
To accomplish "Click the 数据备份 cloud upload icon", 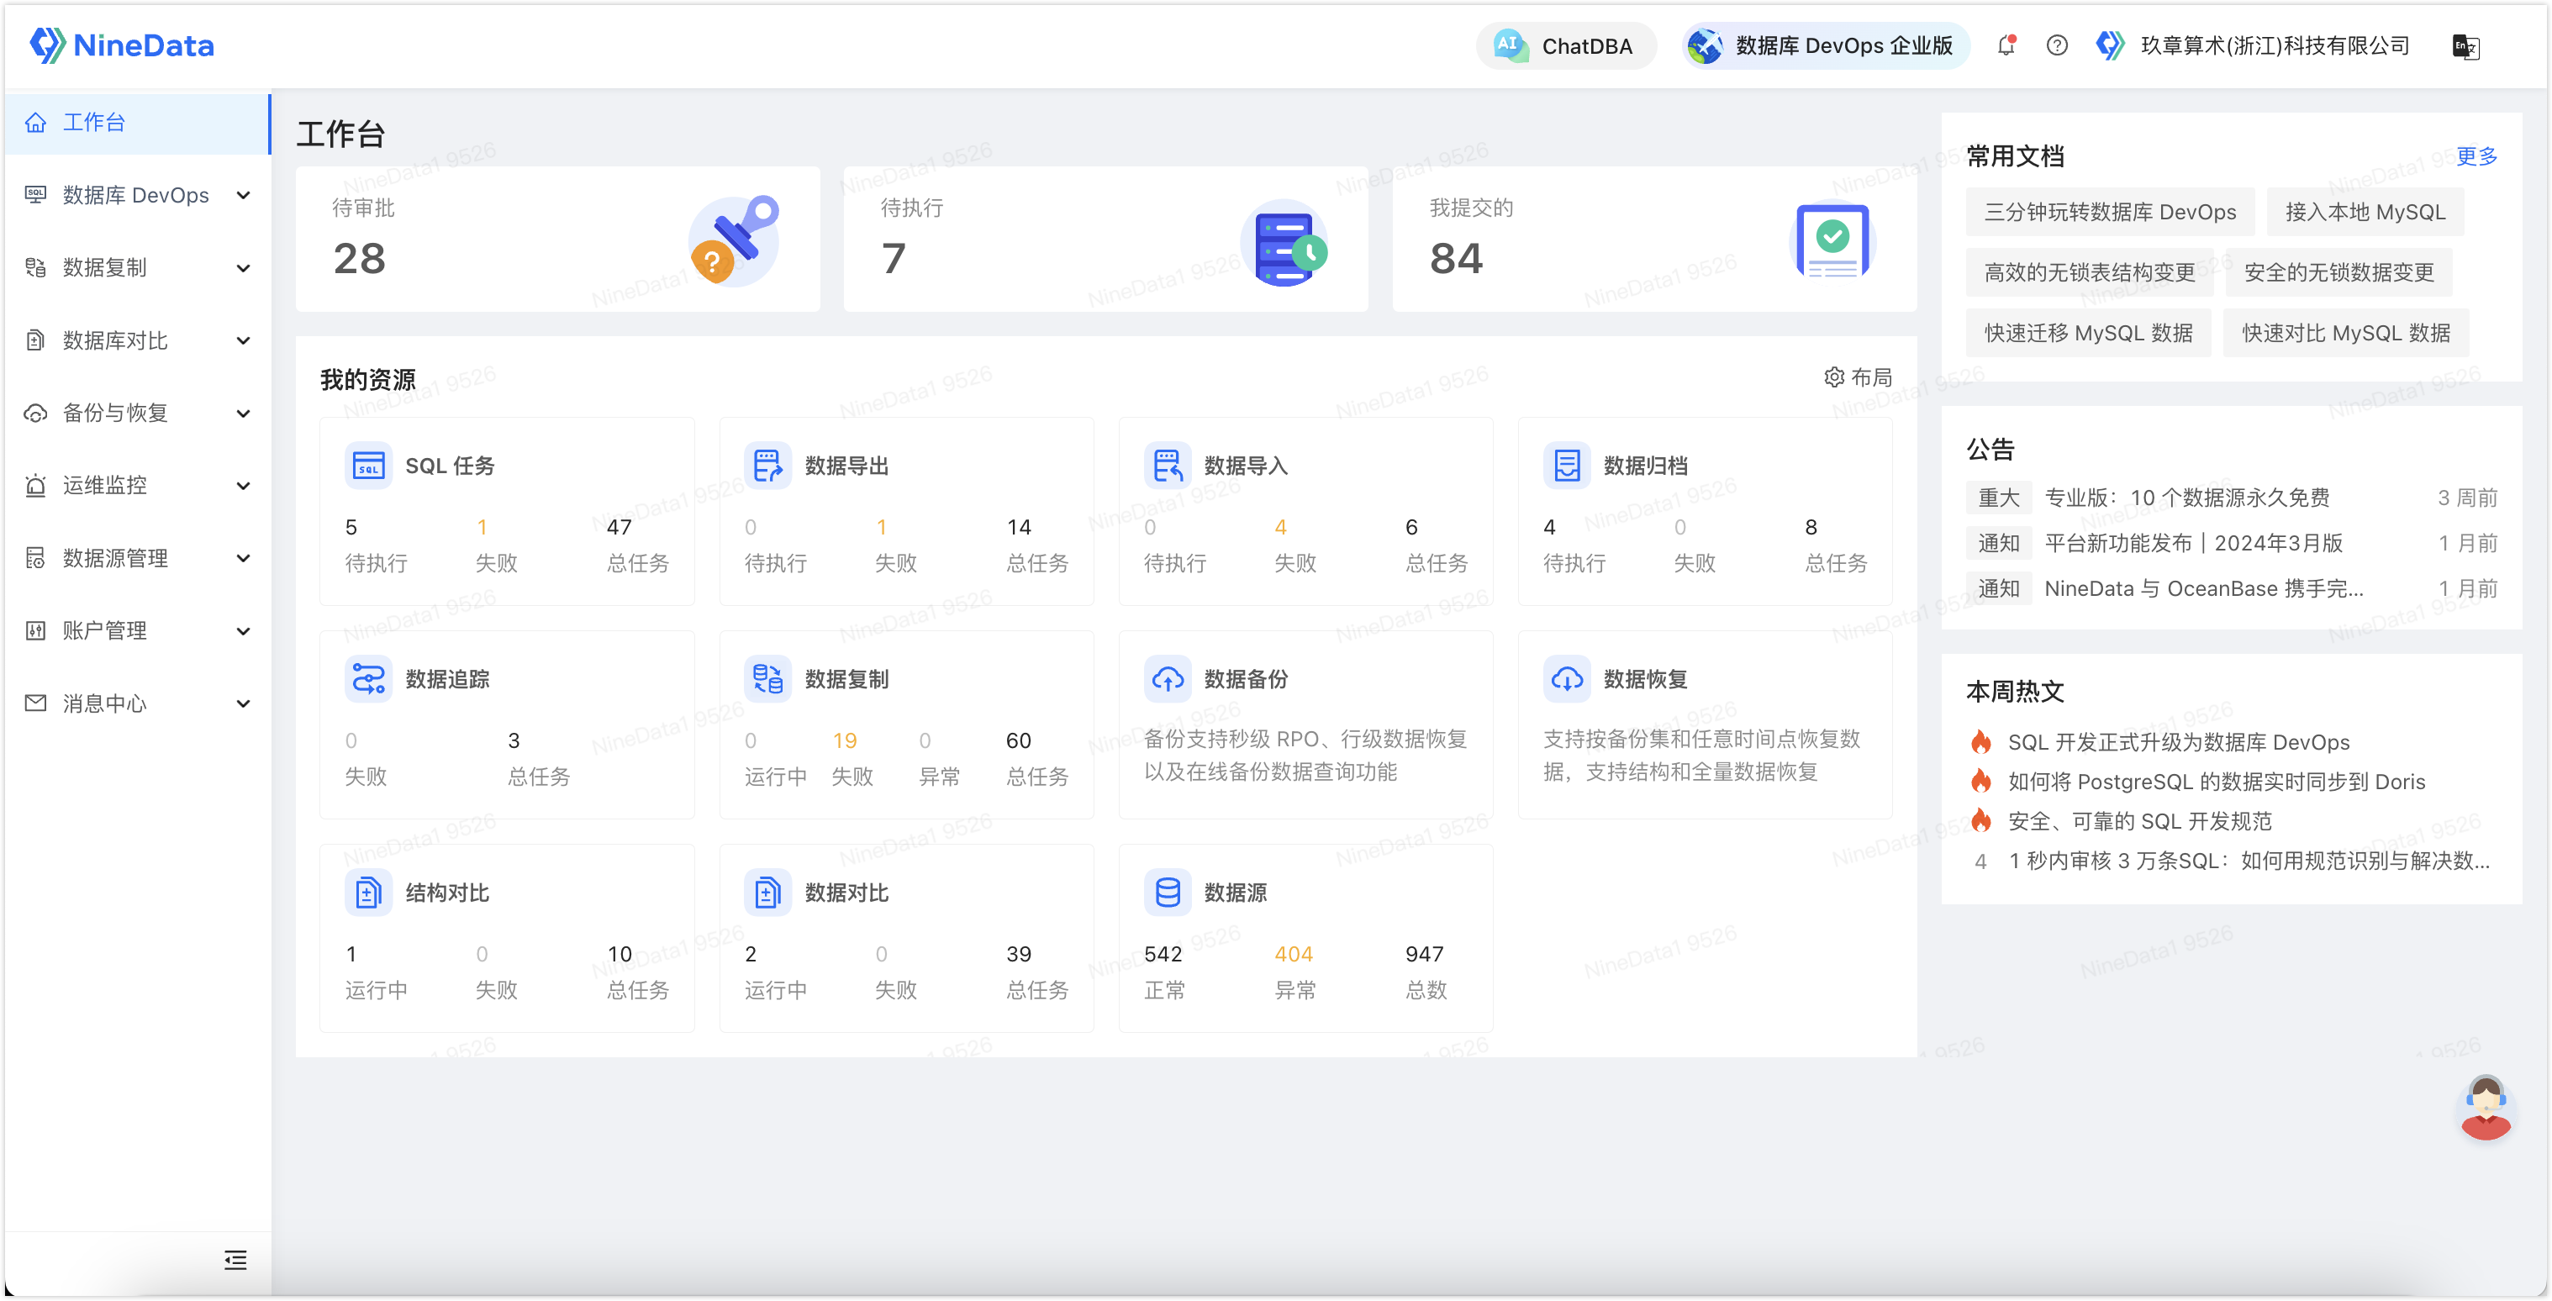I will click(x=1167, y=679).
